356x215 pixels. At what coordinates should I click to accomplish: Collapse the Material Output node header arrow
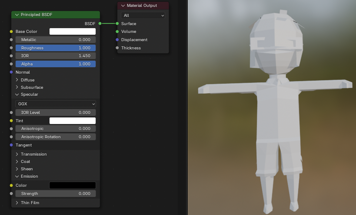123,6
